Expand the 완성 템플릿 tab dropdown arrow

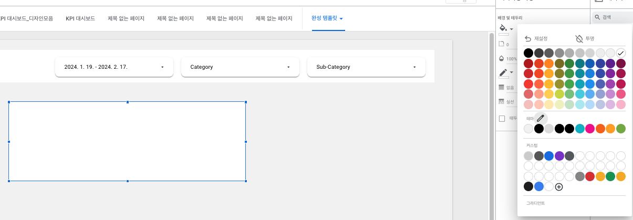click(341, 19)
